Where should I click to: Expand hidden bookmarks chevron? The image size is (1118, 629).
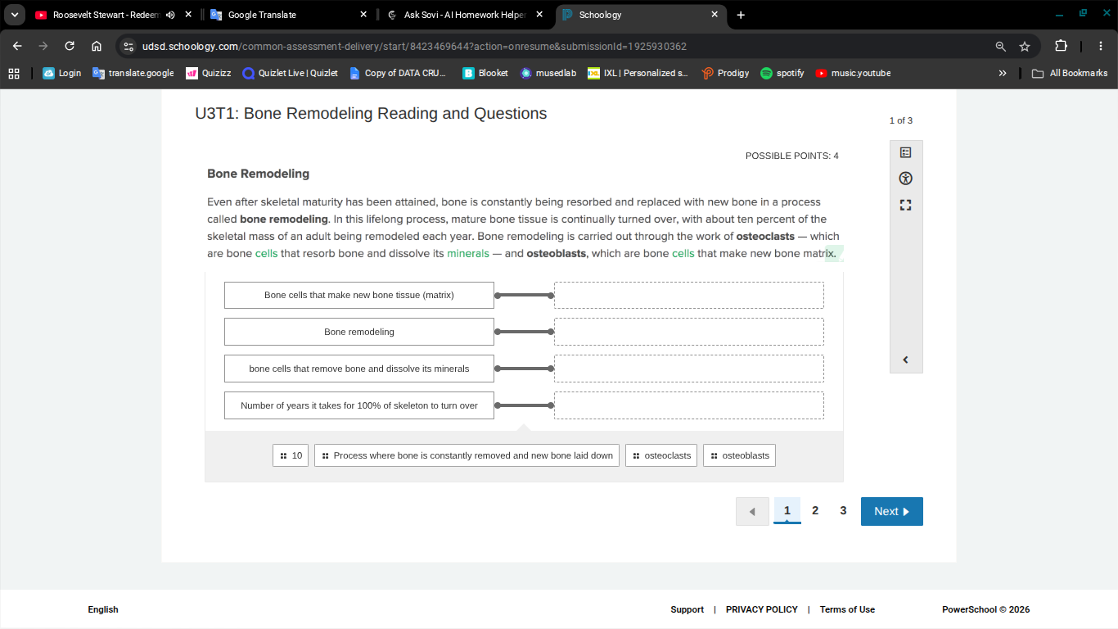point(1003,73)
